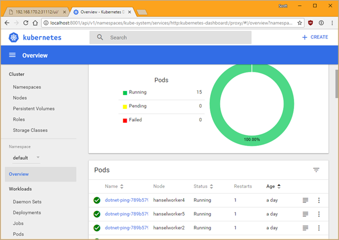
Task: Open the default namespace dropdown
Action: click(x=26, y=158)
